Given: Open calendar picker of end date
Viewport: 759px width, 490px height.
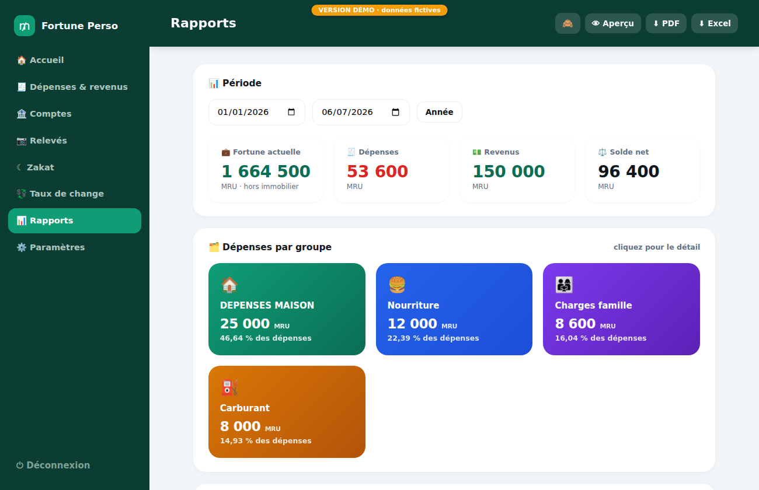Looking at the screenshot, I should click(396, 112).
